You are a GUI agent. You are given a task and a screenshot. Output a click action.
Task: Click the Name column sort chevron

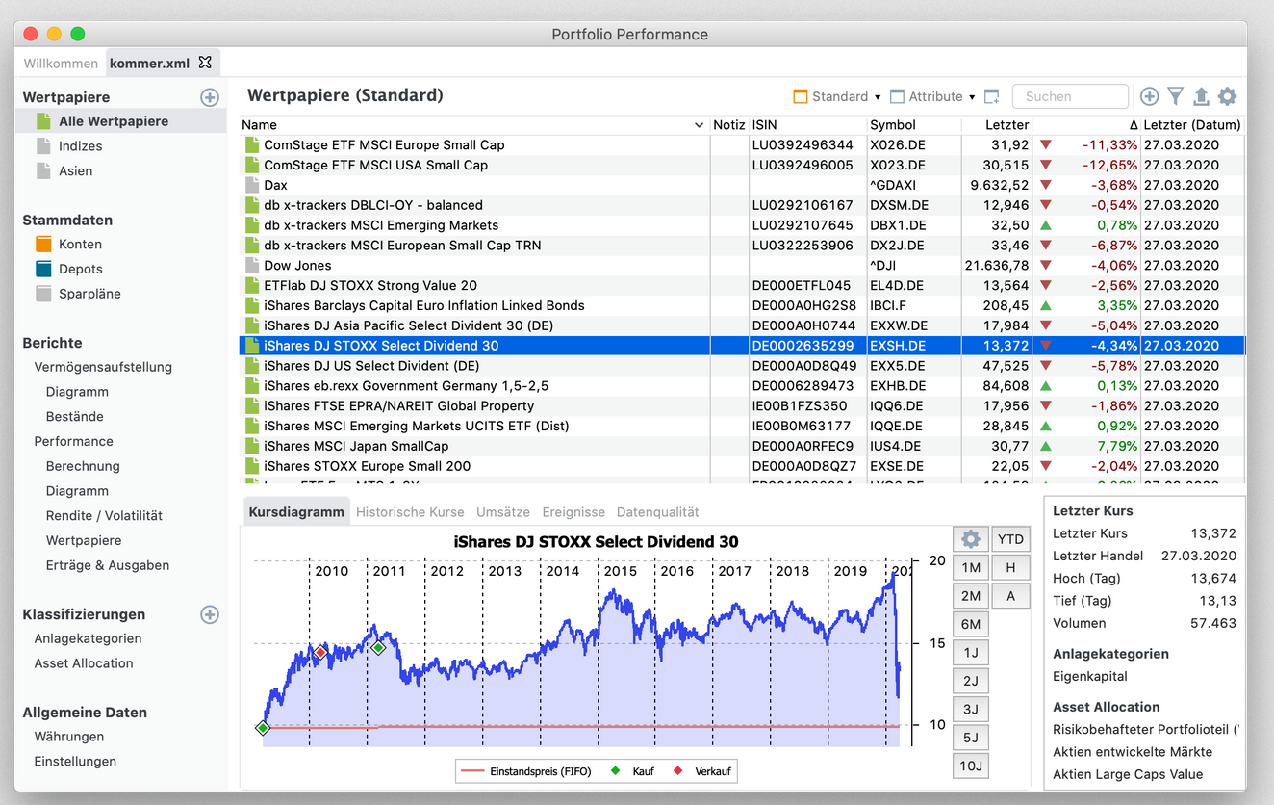tap(699, 125)
